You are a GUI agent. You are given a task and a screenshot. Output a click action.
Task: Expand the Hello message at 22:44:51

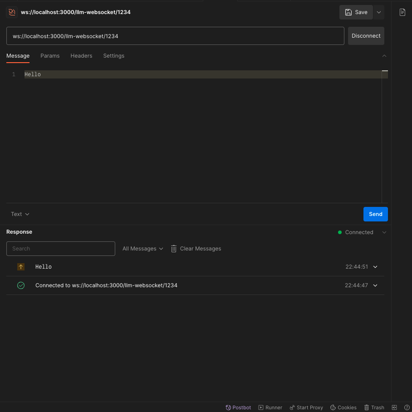coord(375,267)
